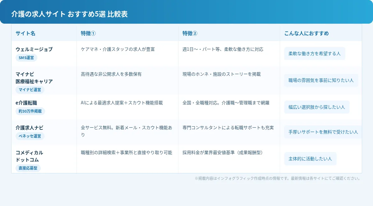The height and width of the screenshot is (206, 373).
Task: Select the マイナビ 医療福祉キャリア site name
Action: tap(34, 78)
